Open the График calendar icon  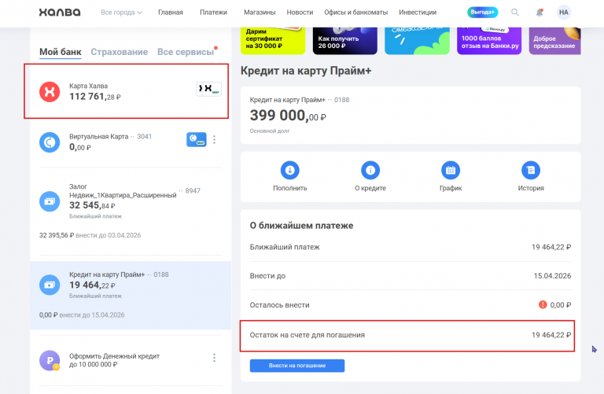click(x=451, y=170)
